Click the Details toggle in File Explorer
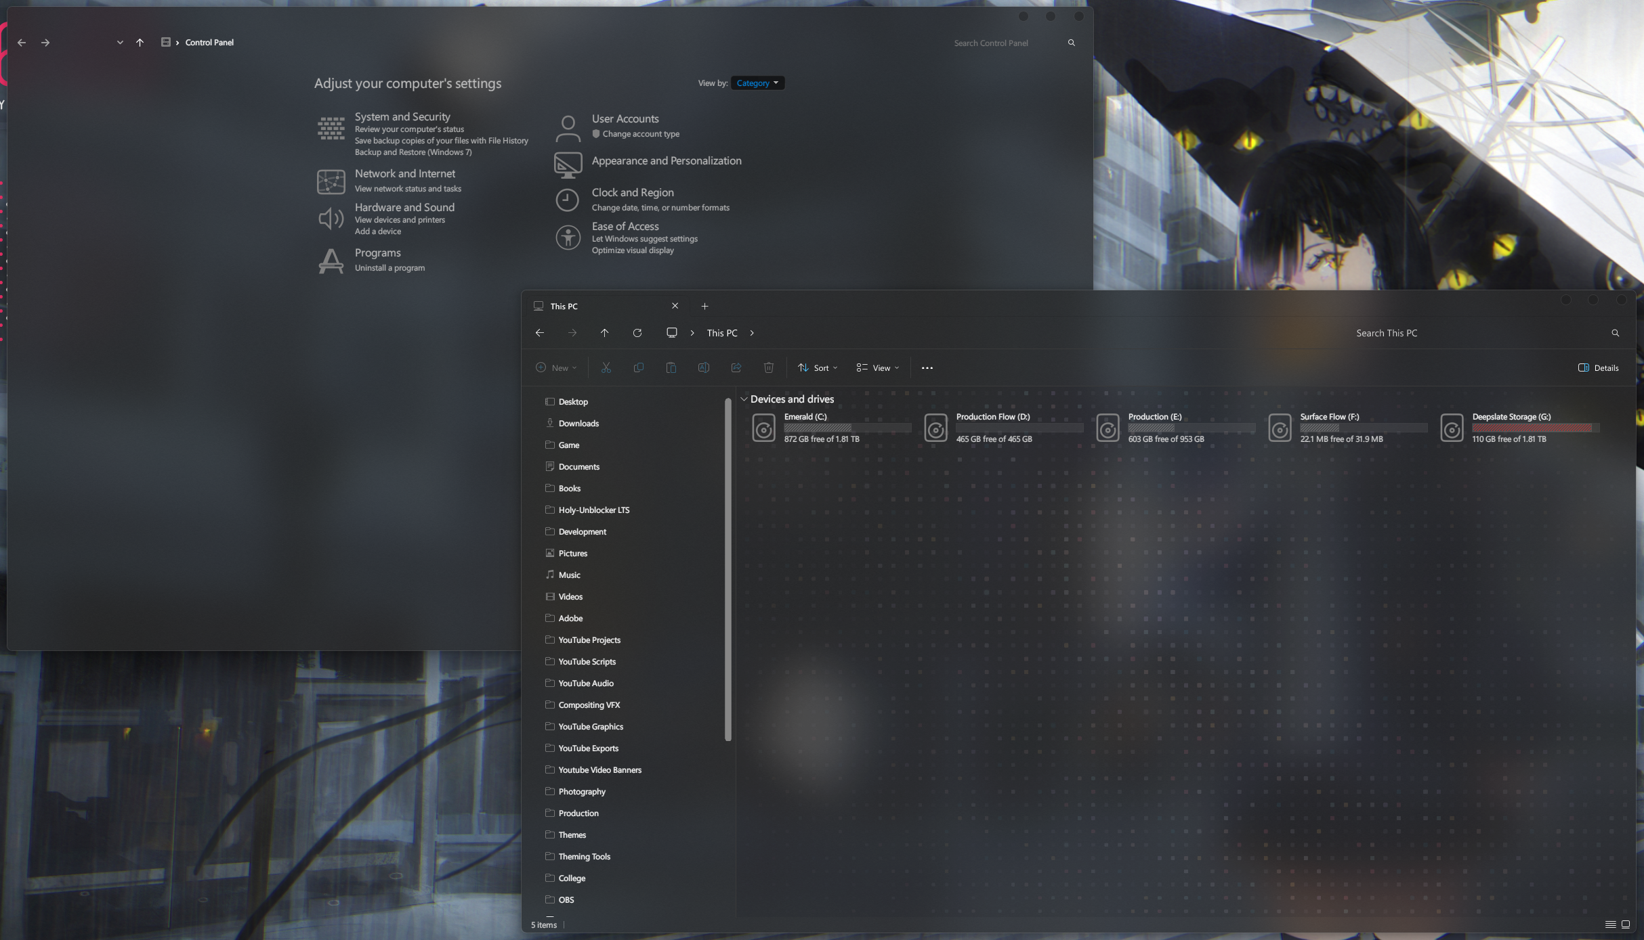 1599,367
